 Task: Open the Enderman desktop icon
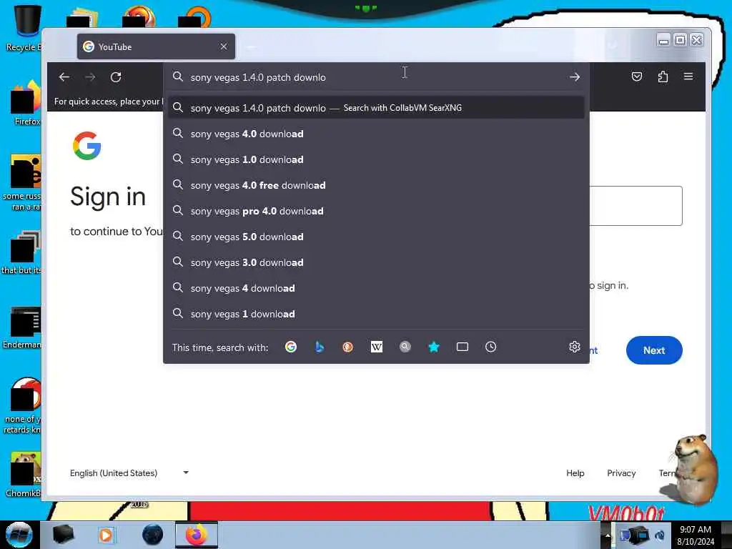[x=22, y=327]
